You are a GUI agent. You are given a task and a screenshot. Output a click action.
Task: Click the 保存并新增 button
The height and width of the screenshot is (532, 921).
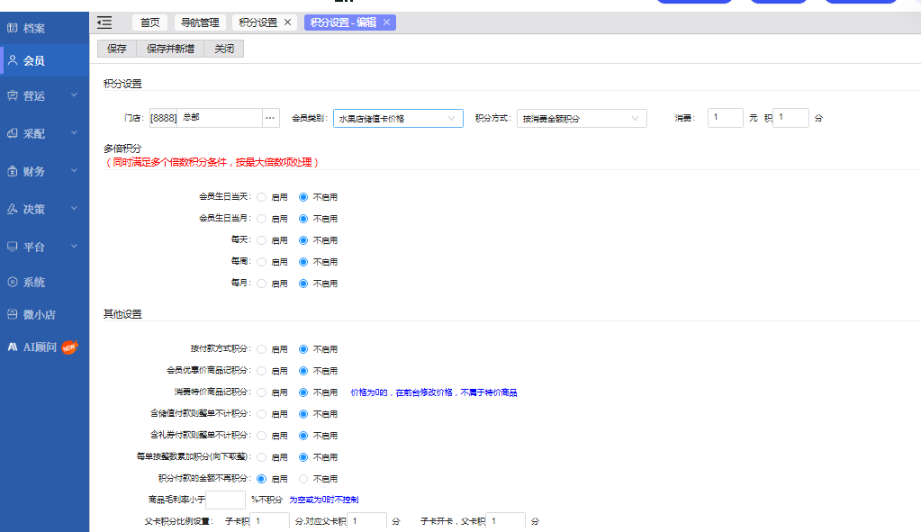(170, 49)
